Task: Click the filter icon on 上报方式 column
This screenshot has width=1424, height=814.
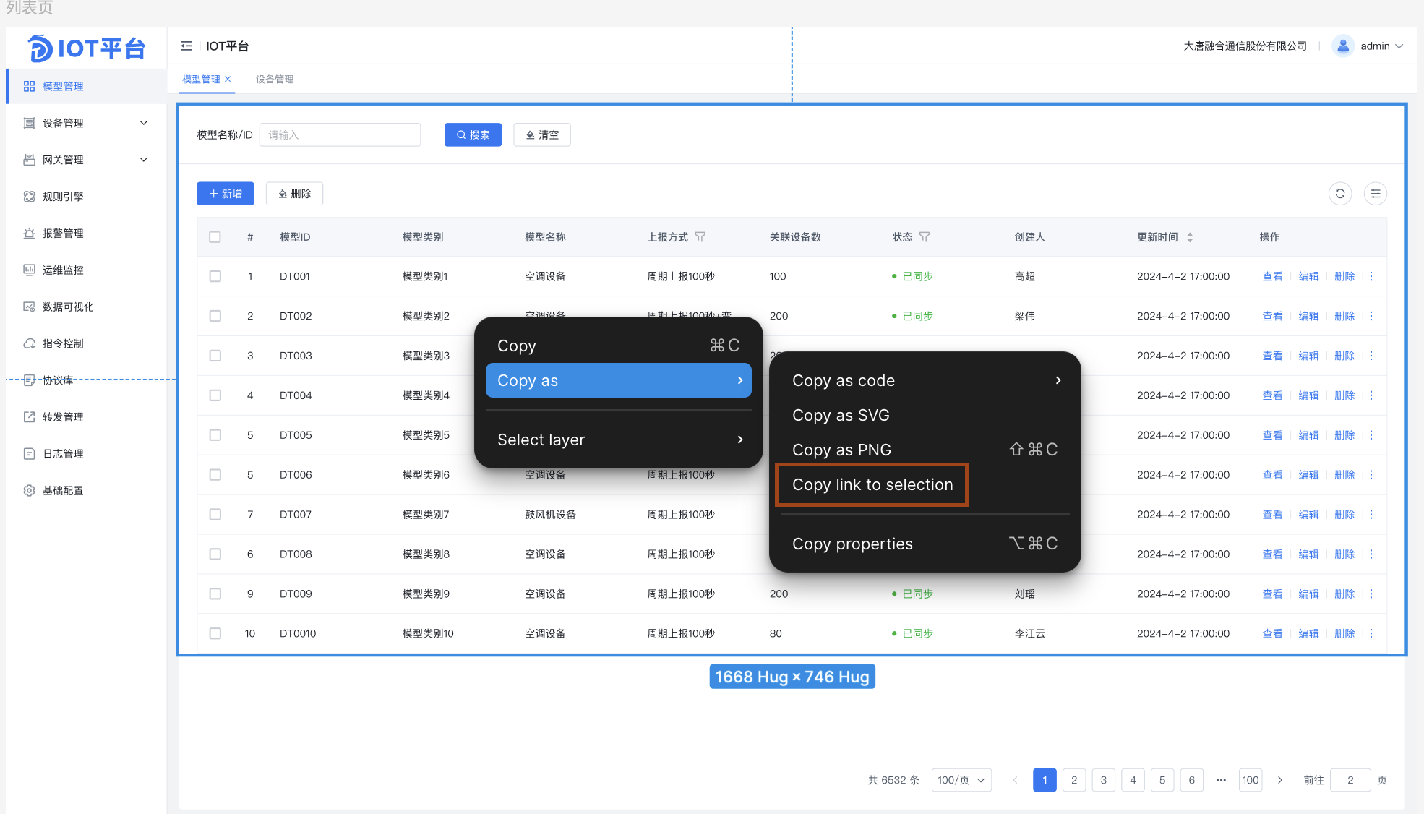Action: tap(700, 237)
